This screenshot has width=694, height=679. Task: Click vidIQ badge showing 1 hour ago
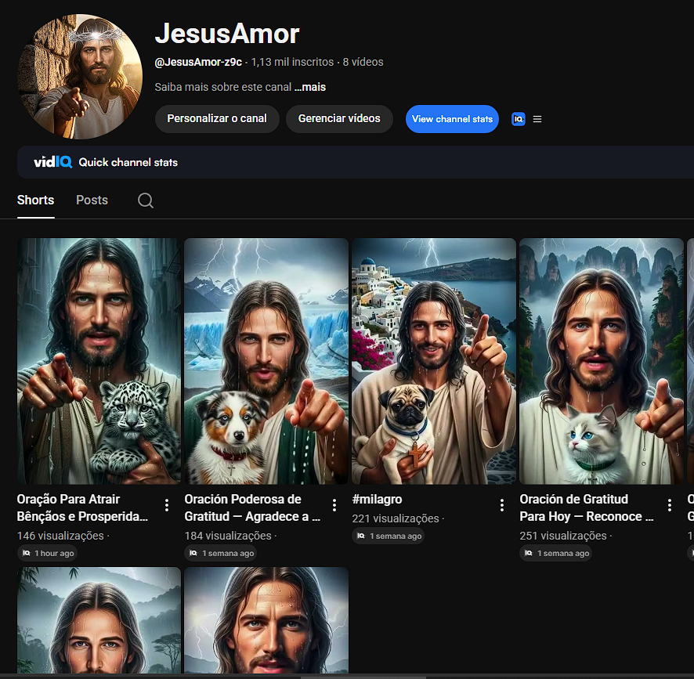pos(47,553)
